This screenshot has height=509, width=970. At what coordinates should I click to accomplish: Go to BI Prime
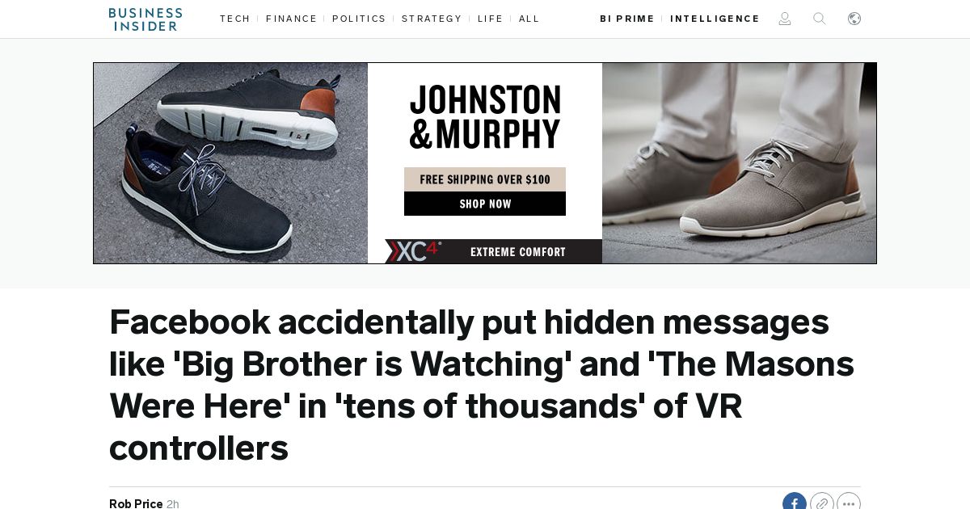pos(627,19)
